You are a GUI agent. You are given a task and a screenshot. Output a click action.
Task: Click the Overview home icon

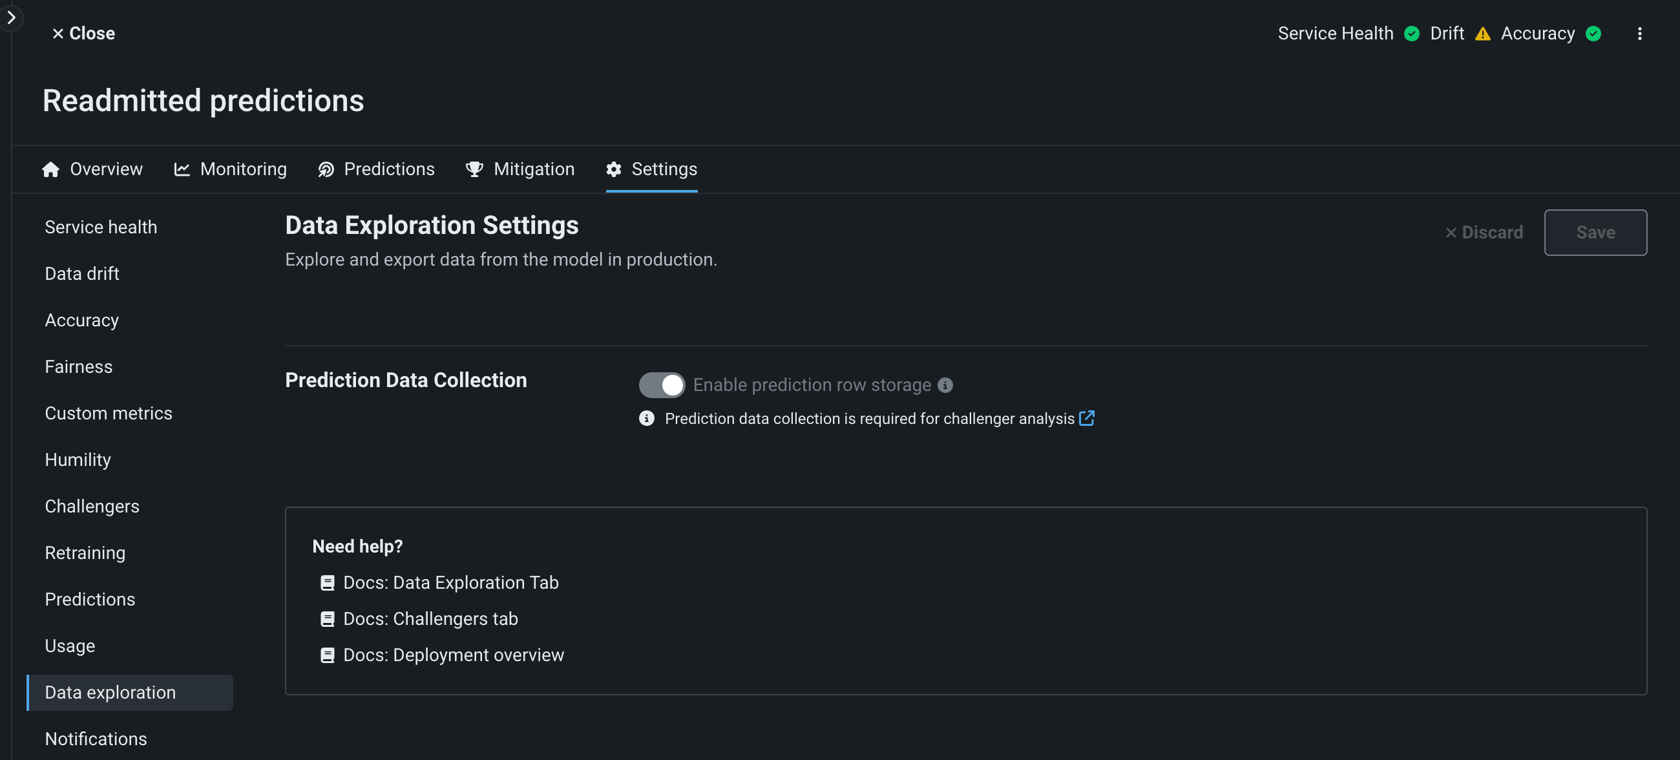pos(51,169)
